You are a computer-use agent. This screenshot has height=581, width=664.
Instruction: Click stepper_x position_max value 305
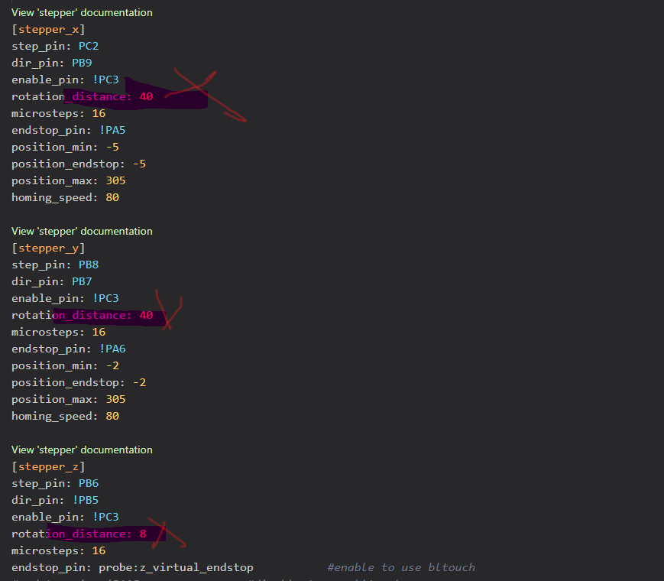[x=115, y=181]
